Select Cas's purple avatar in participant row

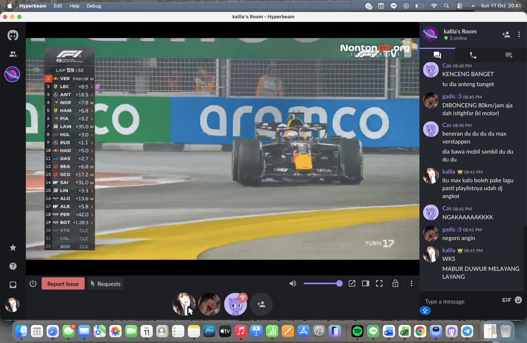point(235,304)
